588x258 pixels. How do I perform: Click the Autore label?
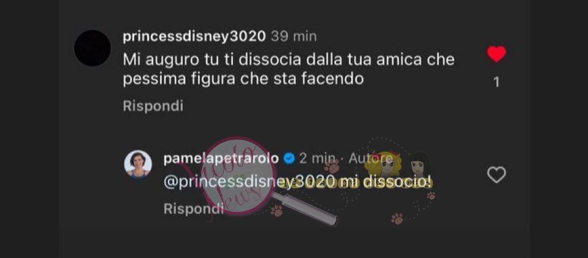371,158
